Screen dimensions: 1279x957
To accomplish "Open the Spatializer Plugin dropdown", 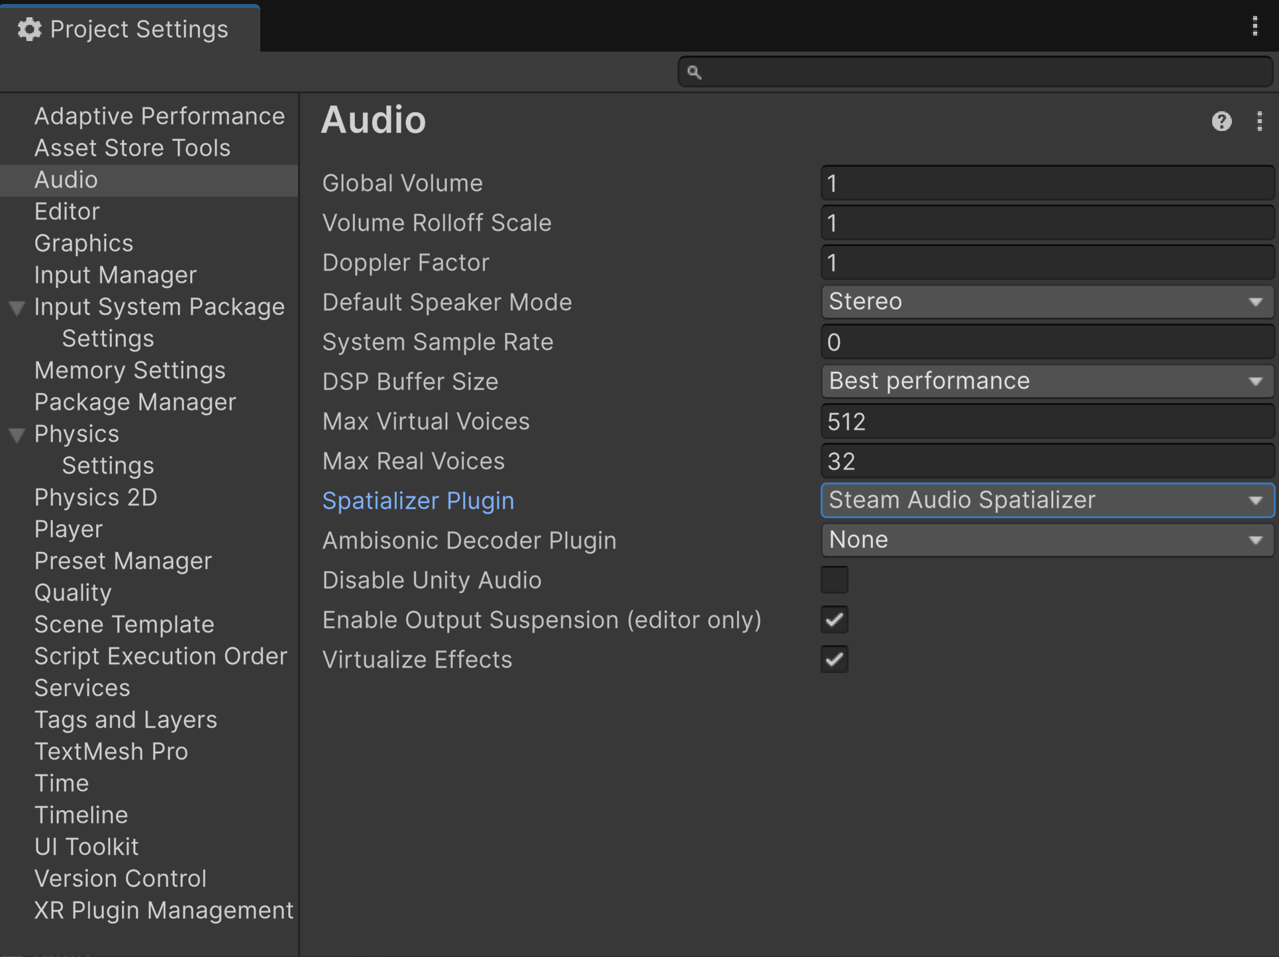I will click(x=1047, y=500).
